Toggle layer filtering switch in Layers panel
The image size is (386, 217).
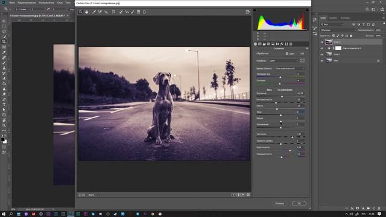coord(384,24)
